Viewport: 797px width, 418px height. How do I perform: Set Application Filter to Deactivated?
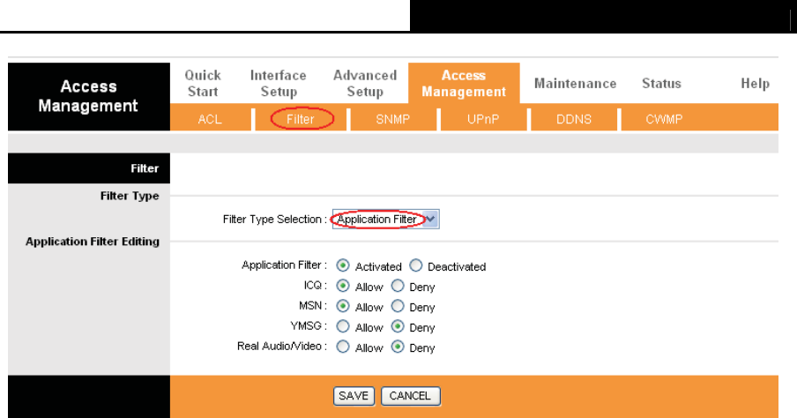tap(416, 265)
